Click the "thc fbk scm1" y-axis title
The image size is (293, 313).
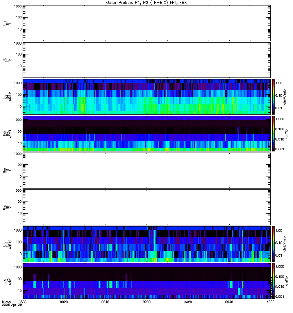coord(7,281)
